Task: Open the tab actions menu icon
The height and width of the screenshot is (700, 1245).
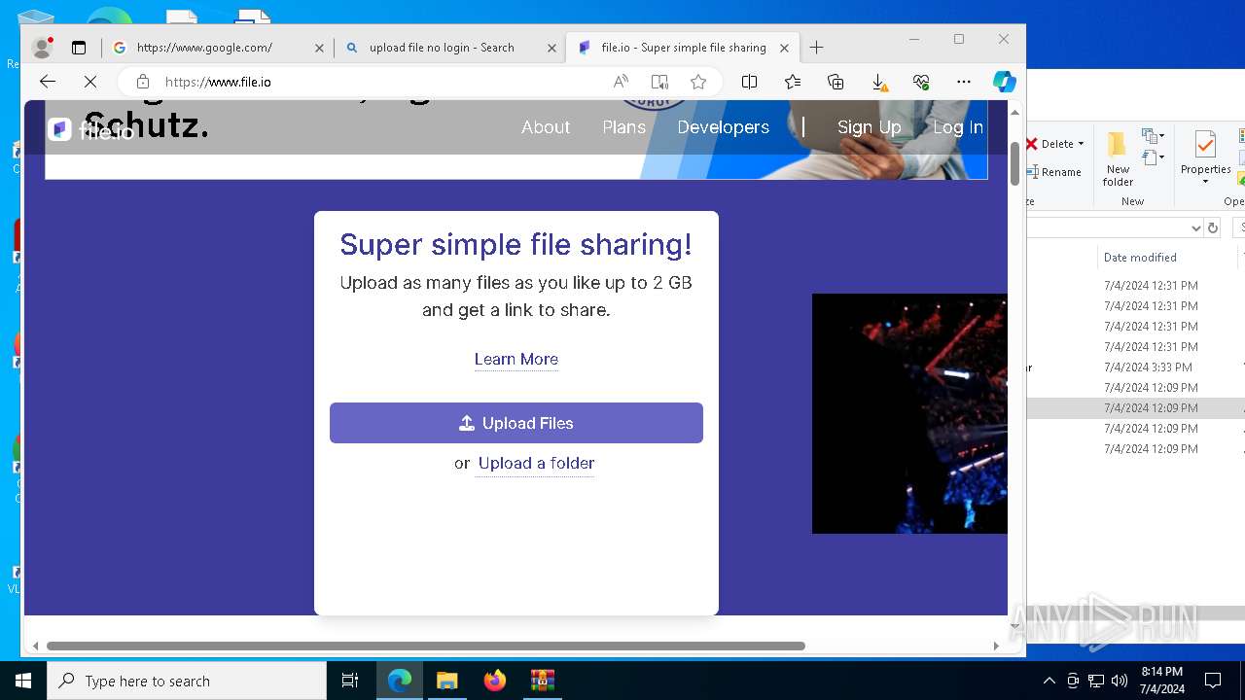Action: [79, 47]
